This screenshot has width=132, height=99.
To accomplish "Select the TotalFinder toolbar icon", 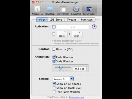I will 89,10.
